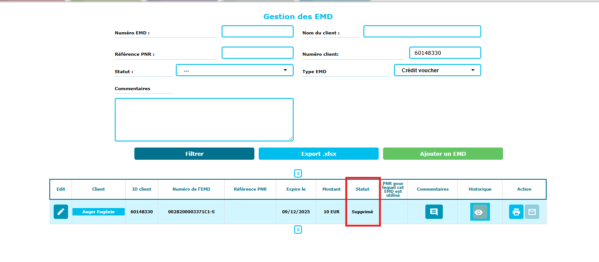
Task: Print the EMD using printer icon
Action: [516, 212]
